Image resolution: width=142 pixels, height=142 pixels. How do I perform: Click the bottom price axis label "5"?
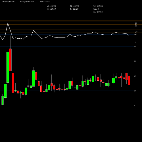pyautogui.click(x=135, y=106)
